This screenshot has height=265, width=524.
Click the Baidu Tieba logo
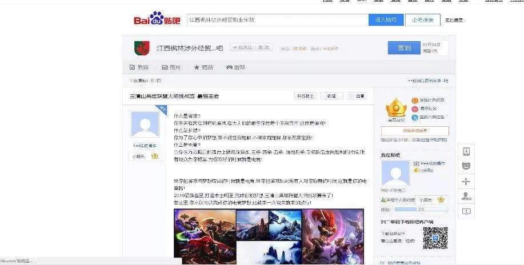157,19
